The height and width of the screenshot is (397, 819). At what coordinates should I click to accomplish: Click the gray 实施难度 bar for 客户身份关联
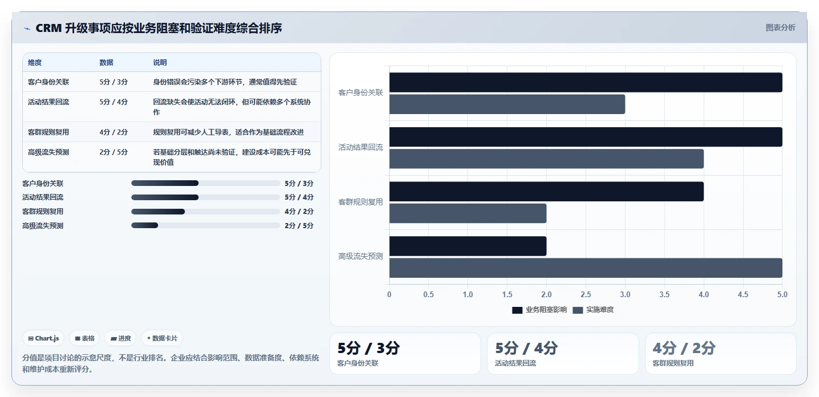tap(507, 104)
